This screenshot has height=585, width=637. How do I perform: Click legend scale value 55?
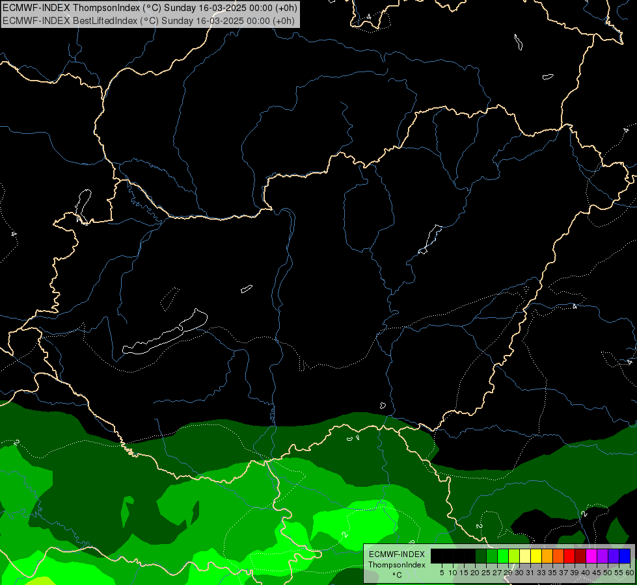(618, 573)
